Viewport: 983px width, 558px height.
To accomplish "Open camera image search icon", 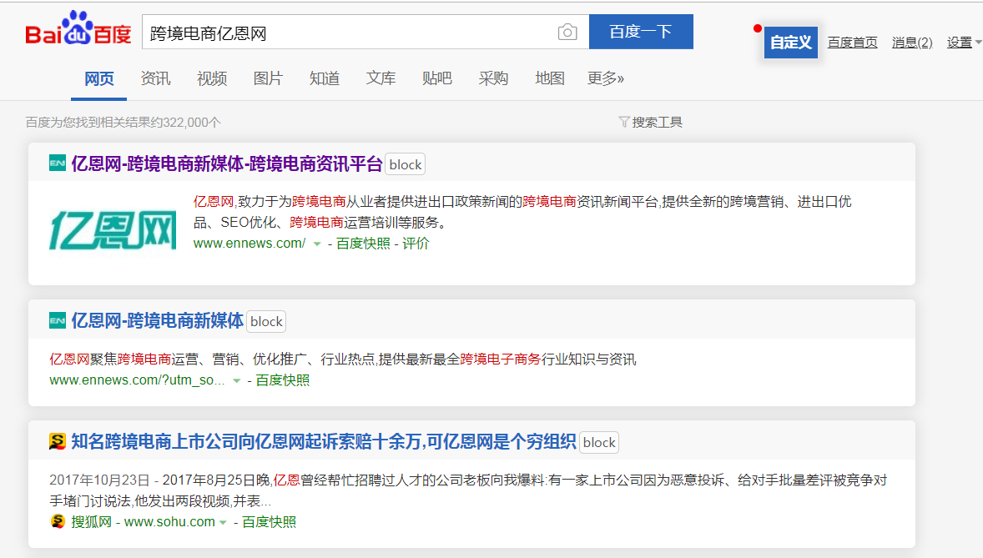I will pos(567,32).
